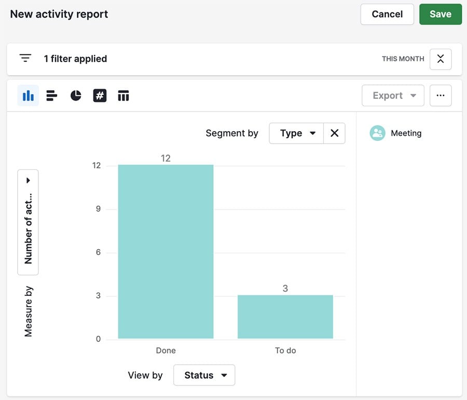
Task: Select the column chart icon
Action: coord(28,95)
